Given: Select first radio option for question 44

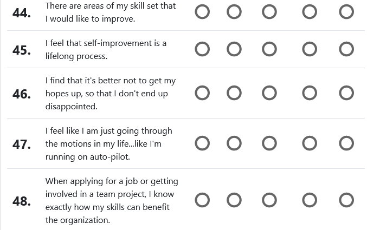Looking at the screenshot, I should 202,12.
